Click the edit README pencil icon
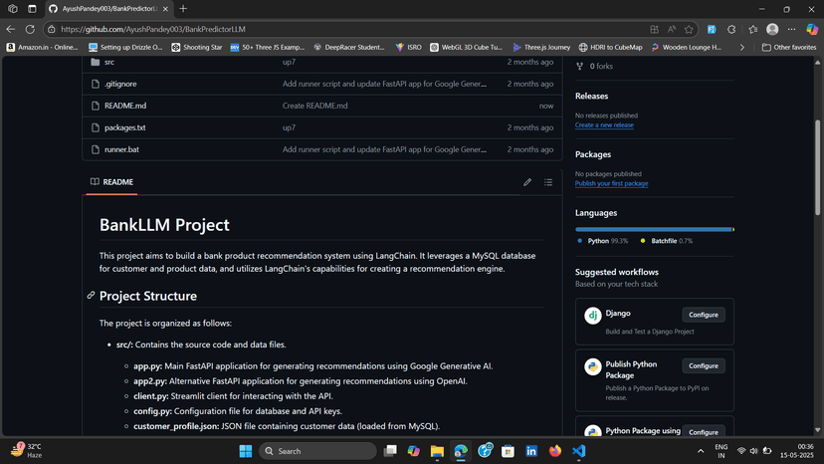 tap(527, 182)
